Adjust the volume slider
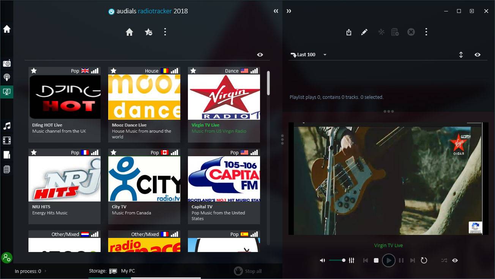The image size is (495, 279). 337,260
